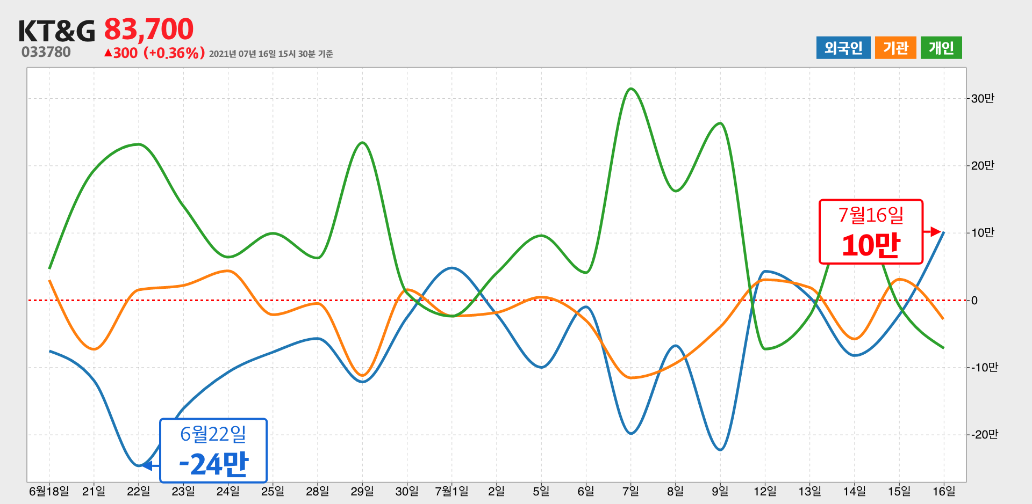Viewport: 1032px width, 504px height.
Task: Select the 13일 x-axis date label
Action: tap(809, 491)
